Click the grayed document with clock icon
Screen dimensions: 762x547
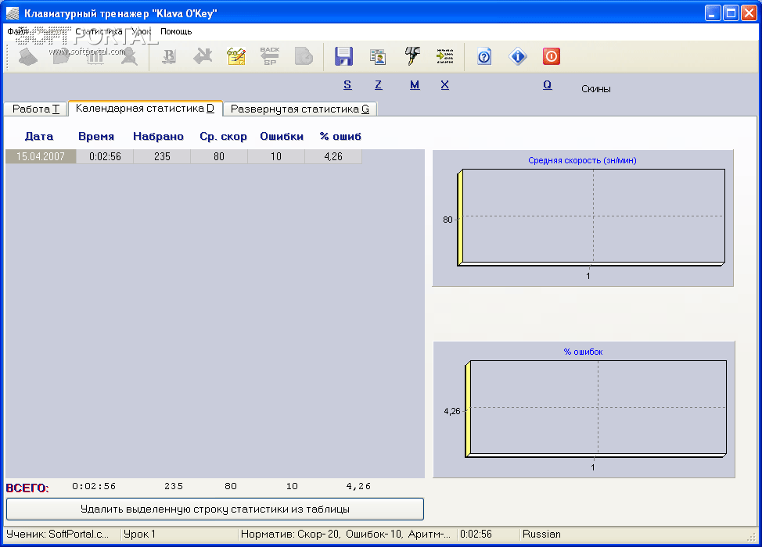tap(304, 57)
